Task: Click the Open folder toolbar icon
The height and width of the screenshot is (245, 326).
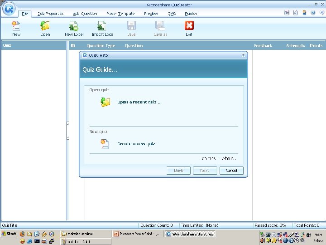Action: coord(45,25)
